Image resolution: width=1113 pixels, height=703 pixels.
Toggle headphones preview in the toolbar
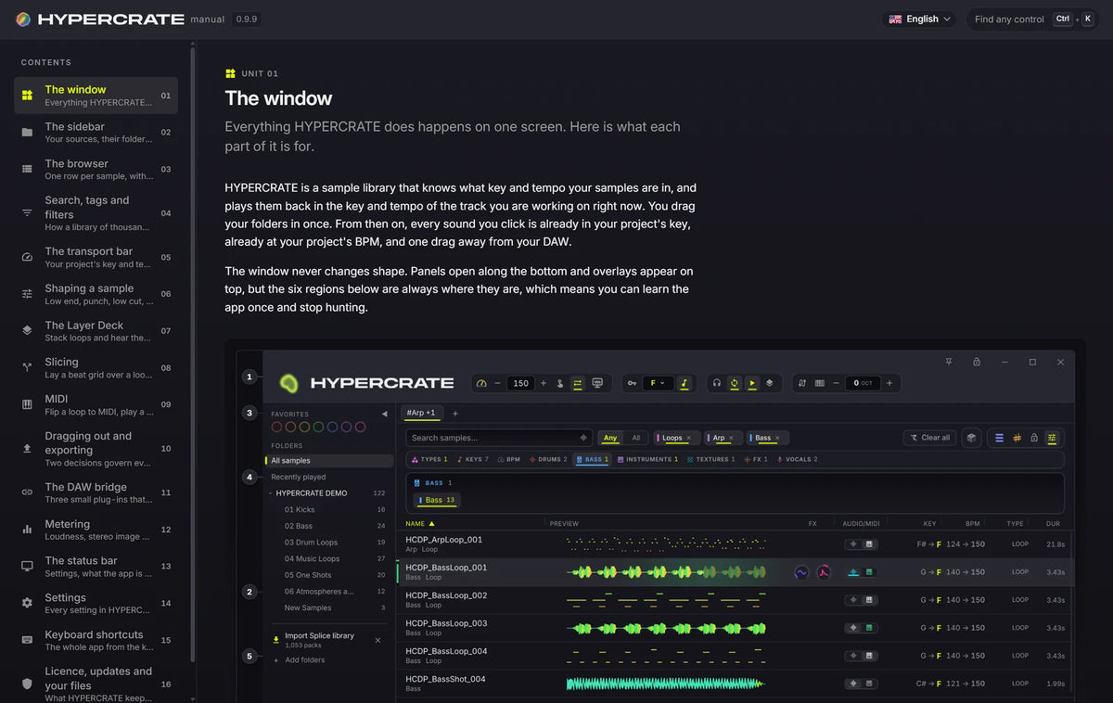tap(717, 383)
